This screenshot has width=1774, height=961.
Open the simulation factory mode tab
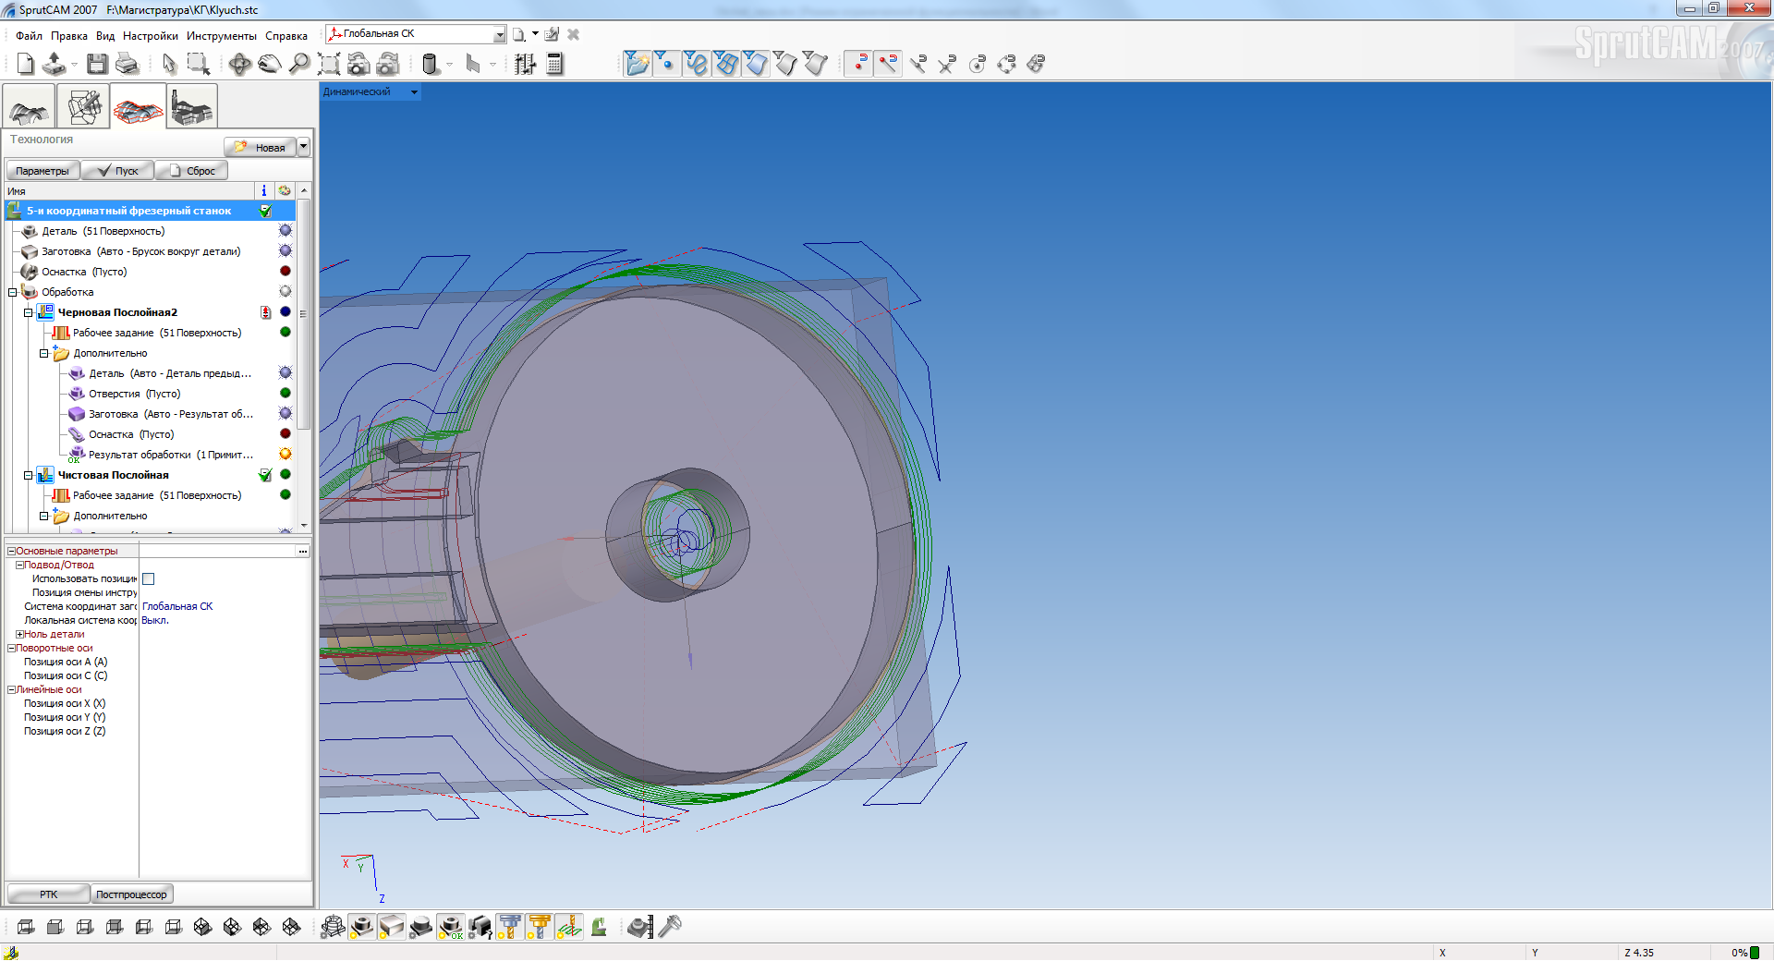[x=192, y=107]
